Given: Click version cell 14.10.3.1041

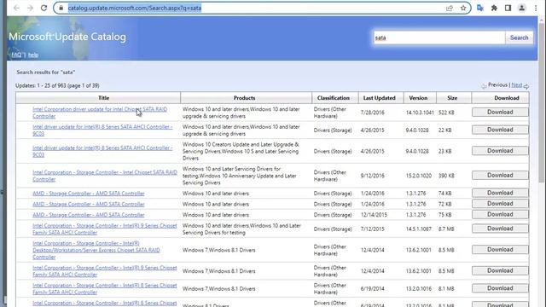Looking at the screenshot, I should click(x=420, y=113).
